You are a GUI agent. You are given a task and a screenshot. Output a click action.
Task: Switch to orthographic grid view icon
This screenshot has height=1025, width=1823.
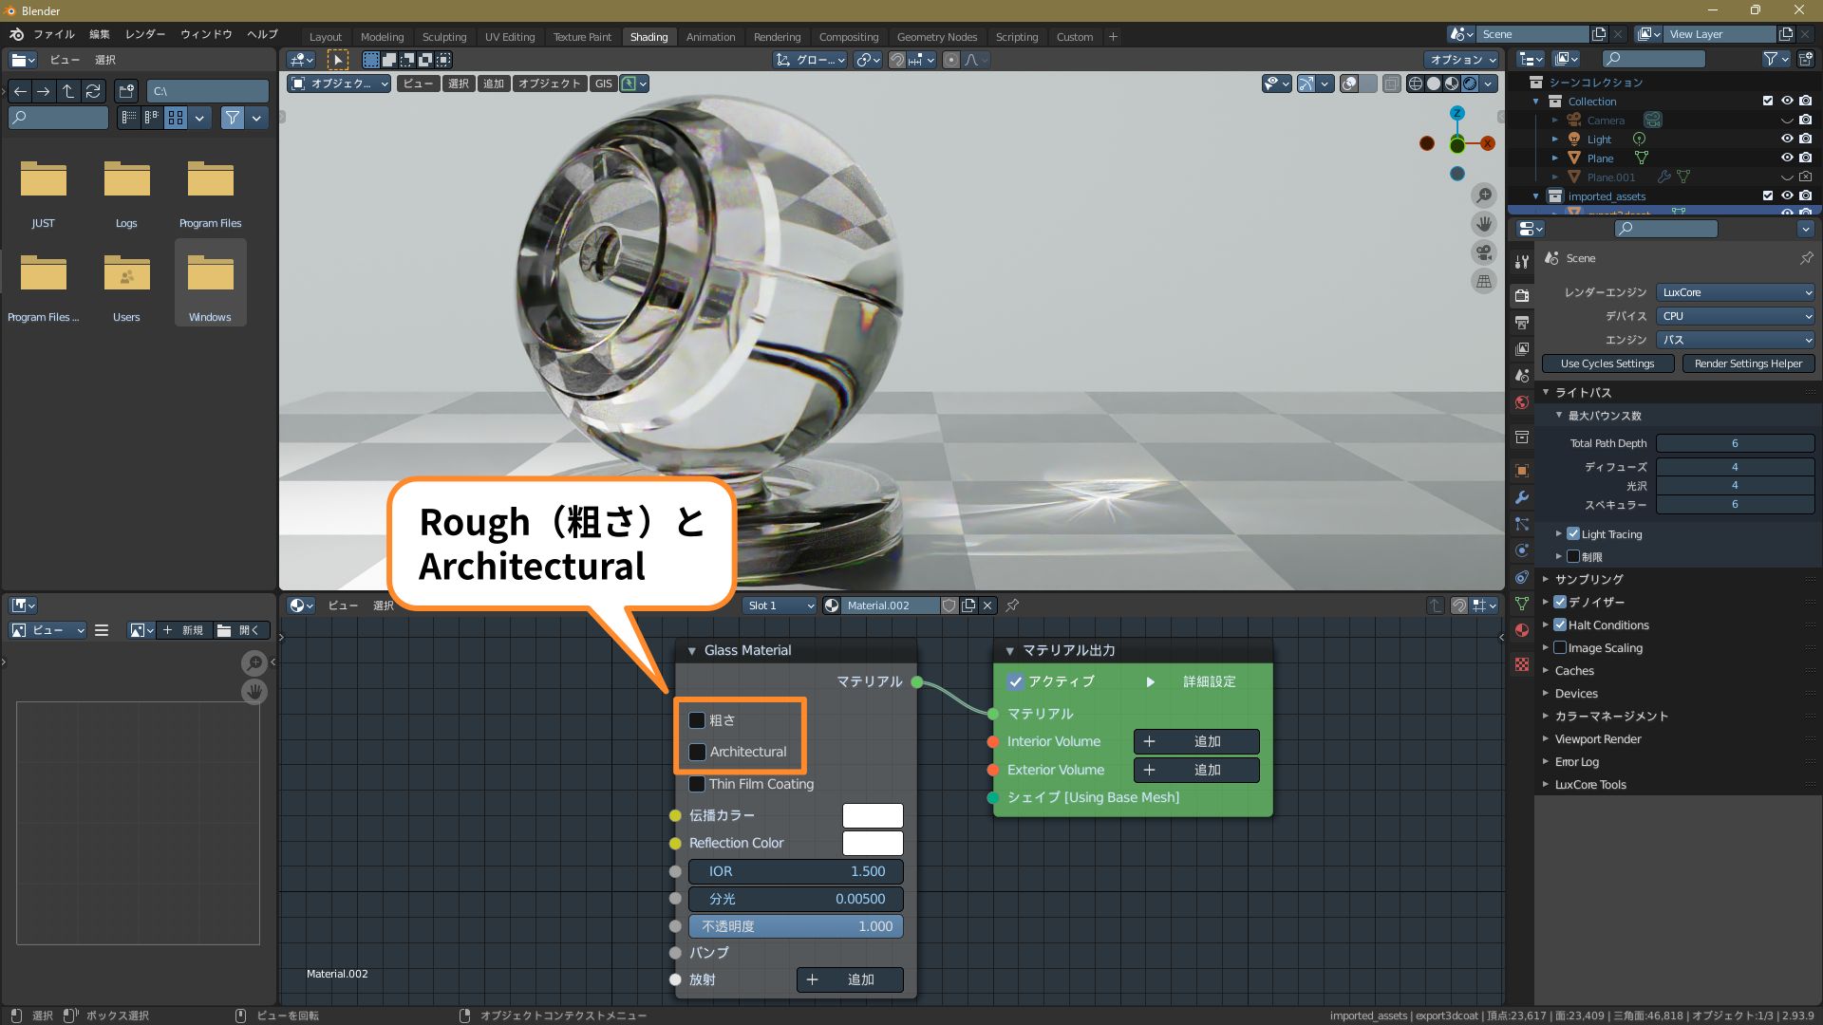pyautogui.click(x=1483, y=281)
